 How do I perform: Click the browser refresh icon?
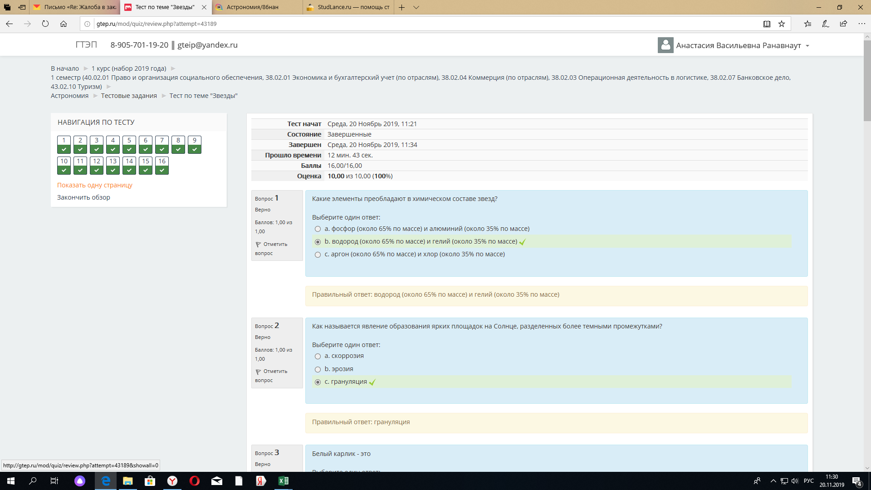pyautogui.click(x=45, y=24)
